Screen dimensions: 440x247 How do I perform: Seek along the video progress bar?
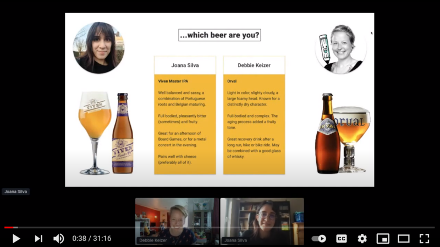coord(219,227)
